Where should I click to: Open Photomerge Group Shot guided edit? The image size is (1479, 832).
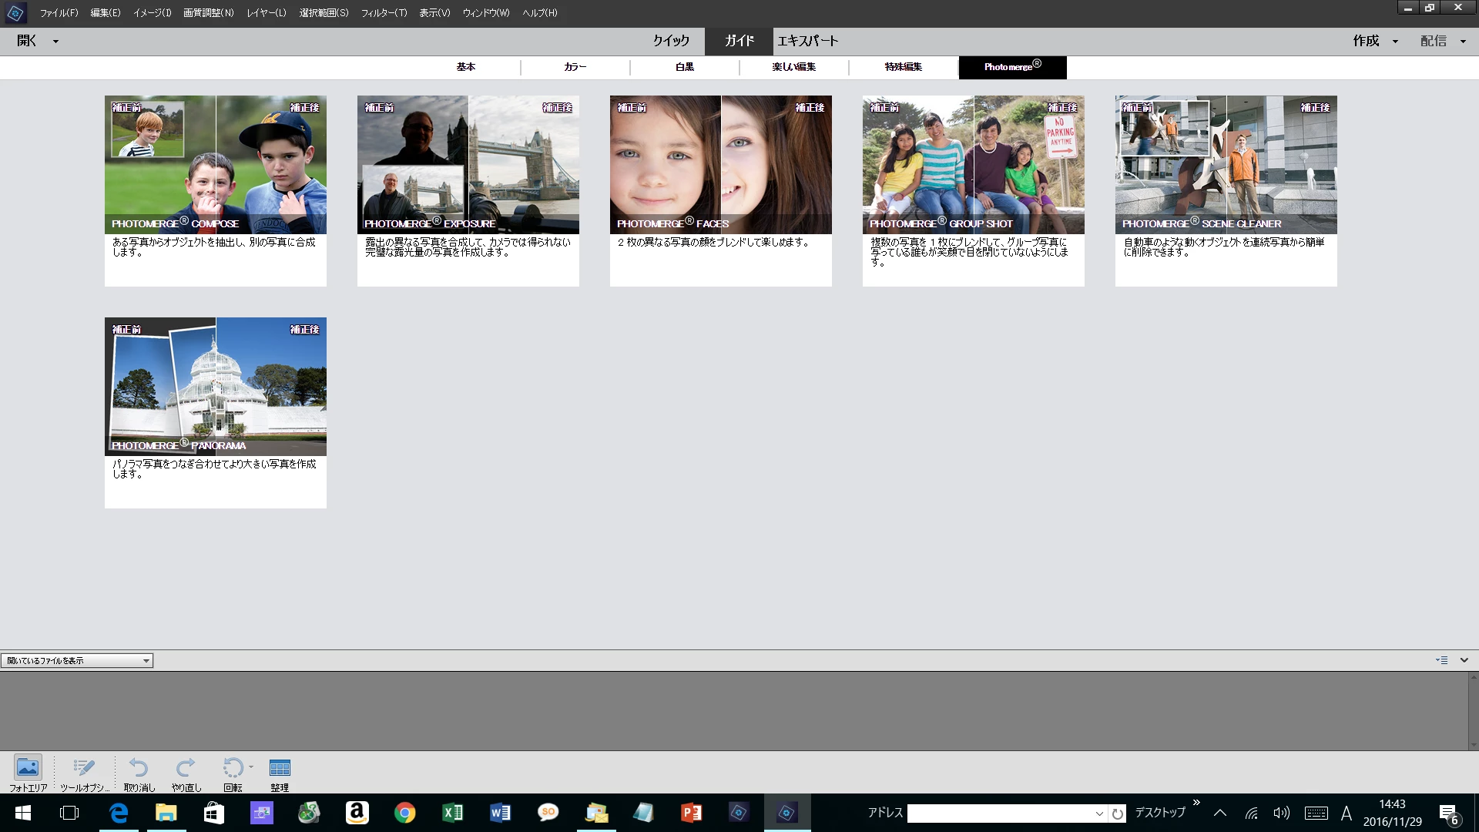(x=973, y=165)
